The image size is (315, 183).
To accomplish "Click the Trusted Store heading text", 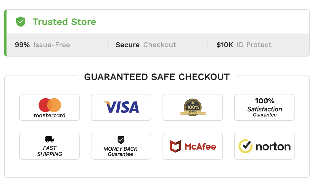I will click(x=64, y=22).
